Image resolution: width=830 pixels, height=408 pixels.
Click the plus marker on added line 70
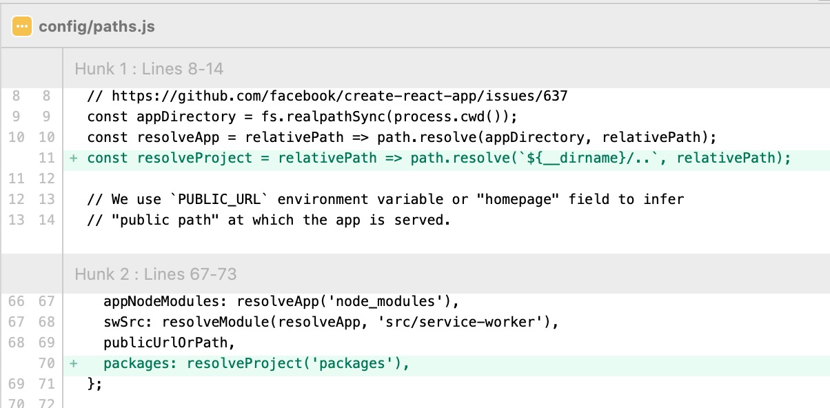click(x=74, y=363)
